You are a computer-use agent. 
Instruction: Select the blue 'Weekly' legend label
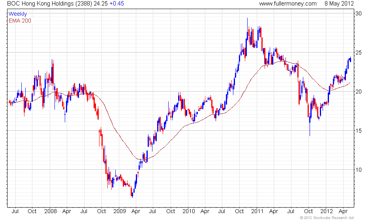click(17, 14)
